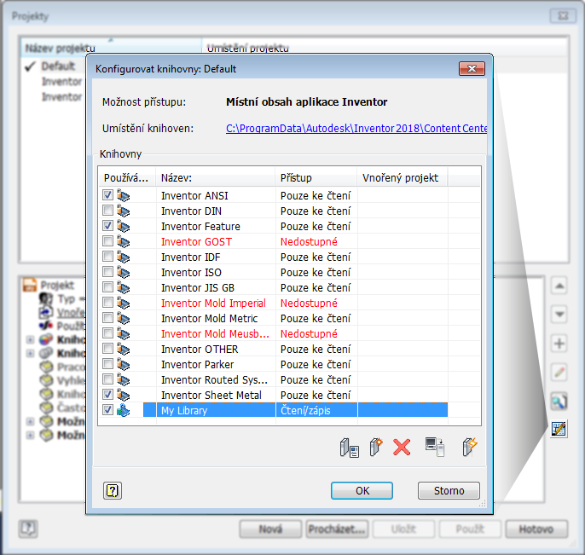
Task: Sort by the Název column header
Action: pyautogui.click(x=216, y=177)
